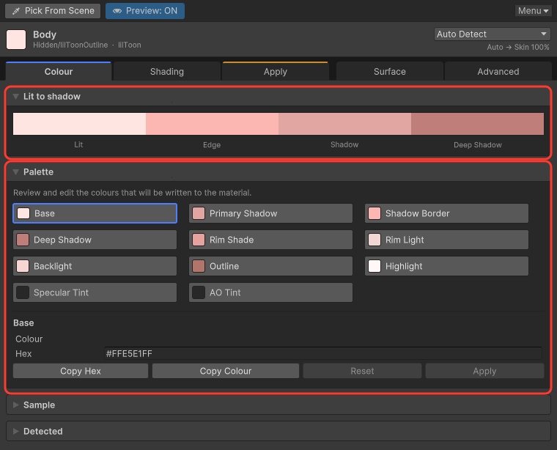Viewport: 557px width, 450px height.
Task: Collapse the Lit to shadow section
Action: tap(15, 96)
